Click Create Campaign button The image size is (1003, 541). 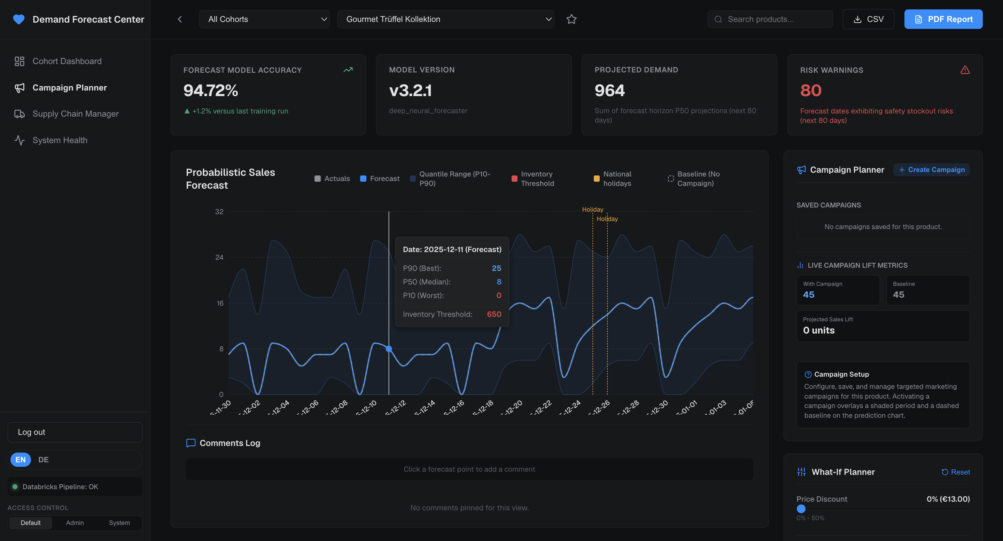pyautogui.click(x=931, y=170)
